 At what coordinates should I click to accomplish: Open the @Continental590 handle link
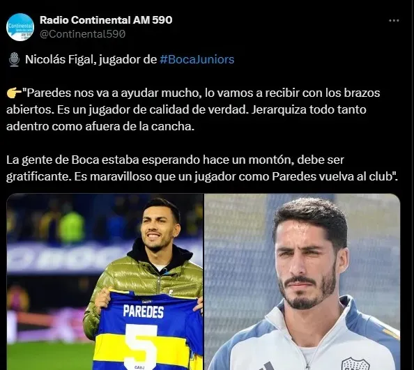(82, 34)
